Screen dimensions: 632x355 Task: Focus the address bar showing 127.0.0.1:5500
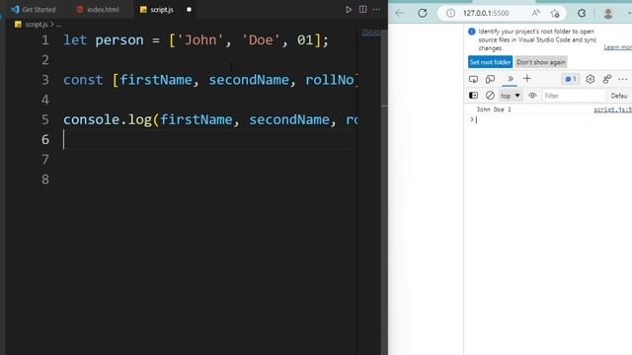coord(486,13)
